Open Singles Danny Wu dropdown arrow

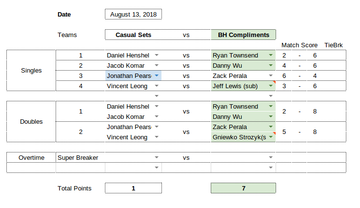pyautogui.click(x=271, y=65)
